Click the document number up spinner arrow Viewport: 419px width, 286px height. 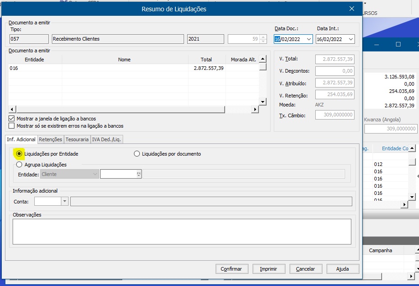pos(263,37)
